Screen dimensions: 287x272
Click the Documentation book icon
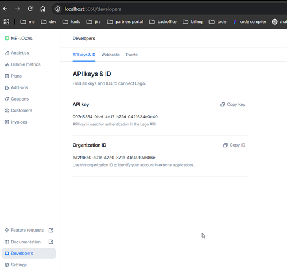(x=7, y=242)
